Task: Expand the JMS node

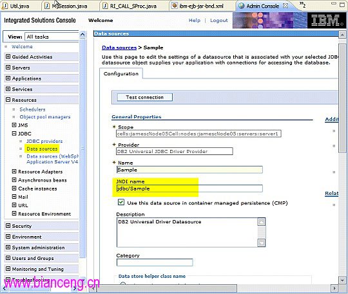Action: pos(14,125)
